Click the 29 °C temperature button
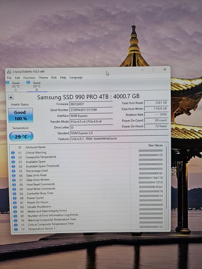 (x=21, y=136)
